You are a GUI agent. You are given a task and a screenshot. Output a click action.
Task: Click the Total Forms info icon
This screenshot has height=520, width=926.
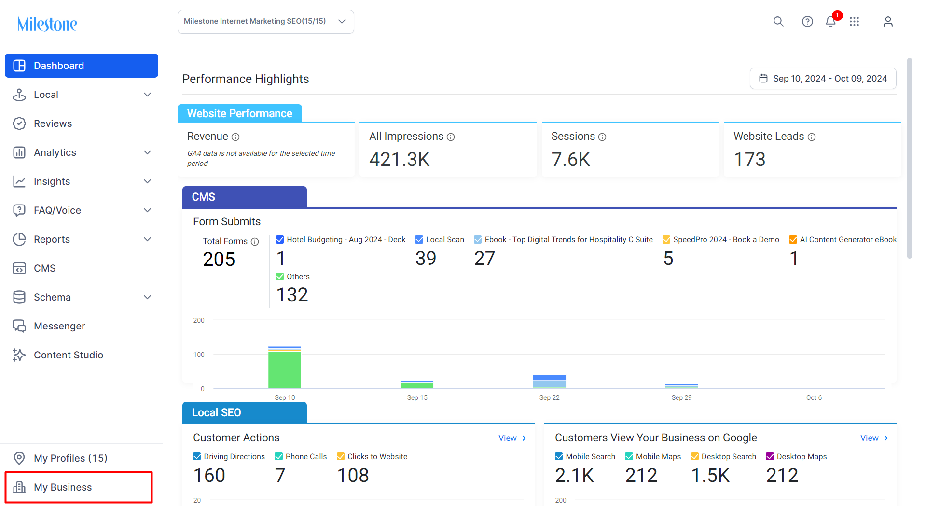click(255, 242)
